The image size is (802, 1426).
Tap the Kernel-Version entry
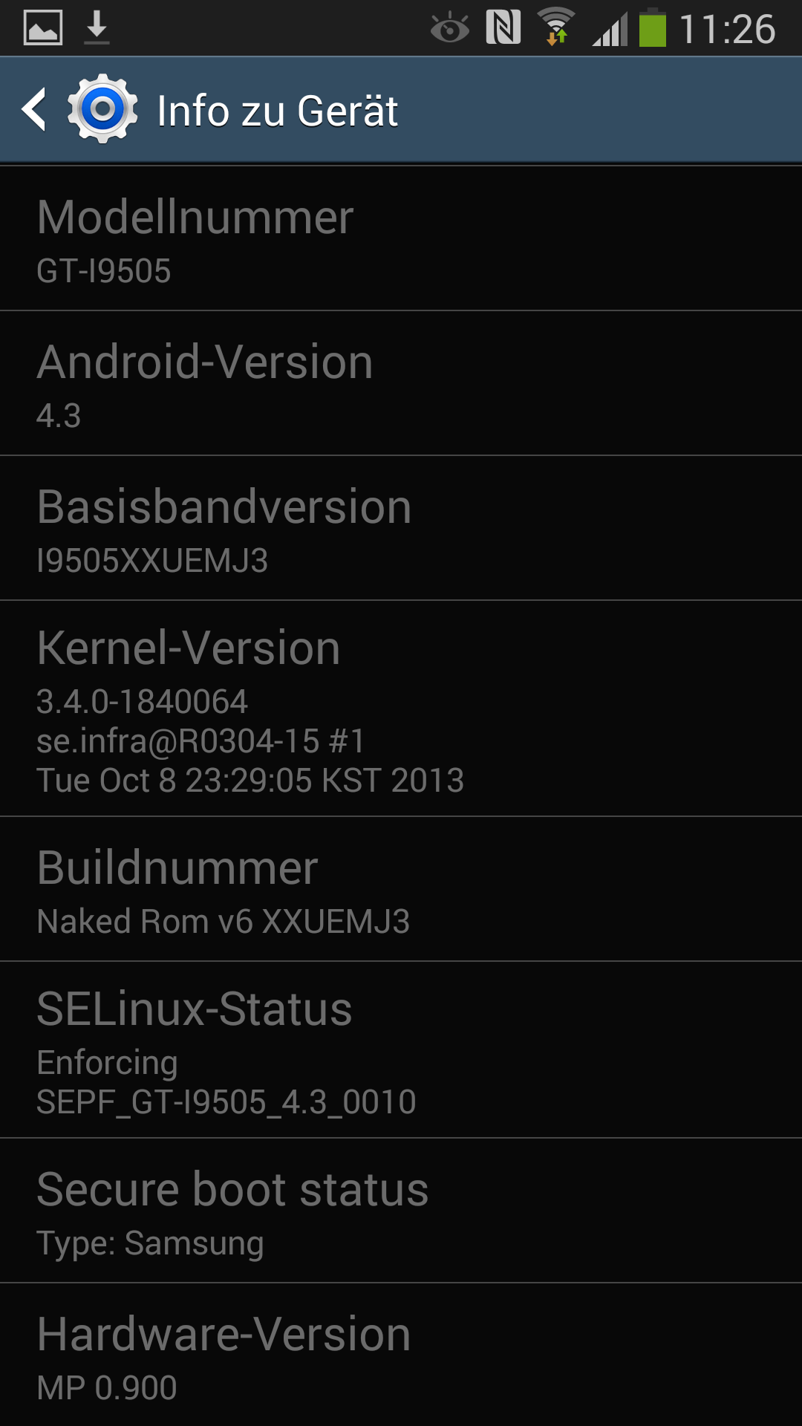(x=401, y=709)
